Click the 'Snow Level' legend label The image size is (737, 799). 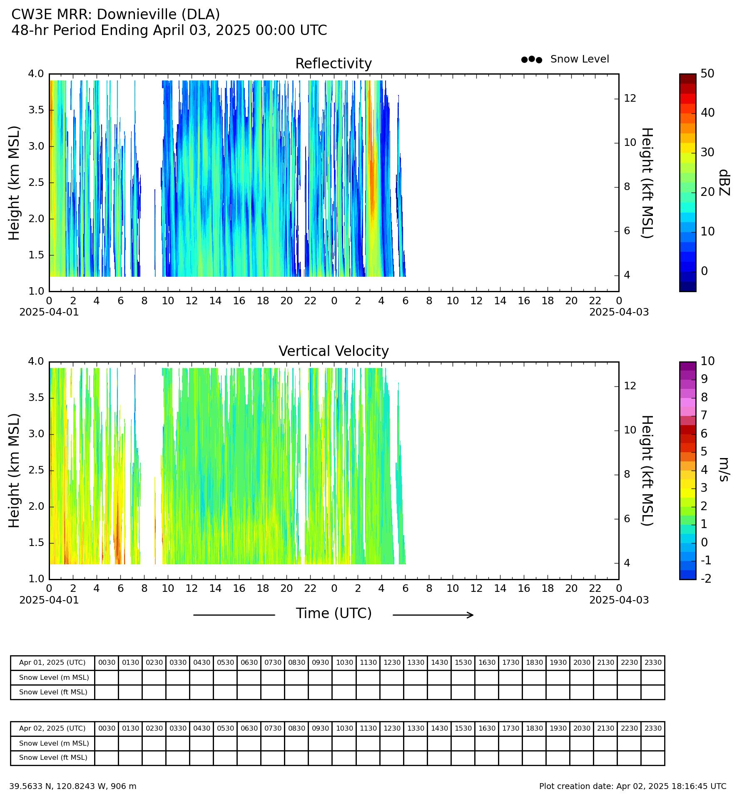click(x=580, y=59)
